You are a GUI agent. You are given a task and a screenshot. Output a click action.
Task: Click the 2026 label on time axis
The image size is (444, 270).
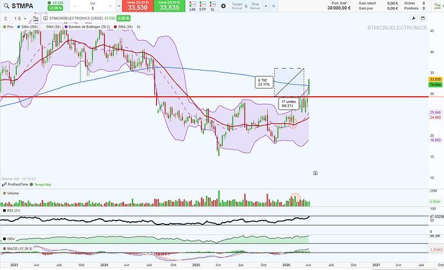coord(286,265)
